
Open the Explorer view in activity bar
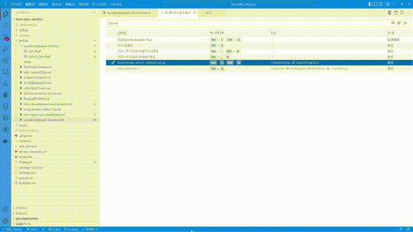[6, 14]
